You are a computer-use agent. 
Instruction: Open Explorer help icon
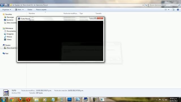(178, 10)
